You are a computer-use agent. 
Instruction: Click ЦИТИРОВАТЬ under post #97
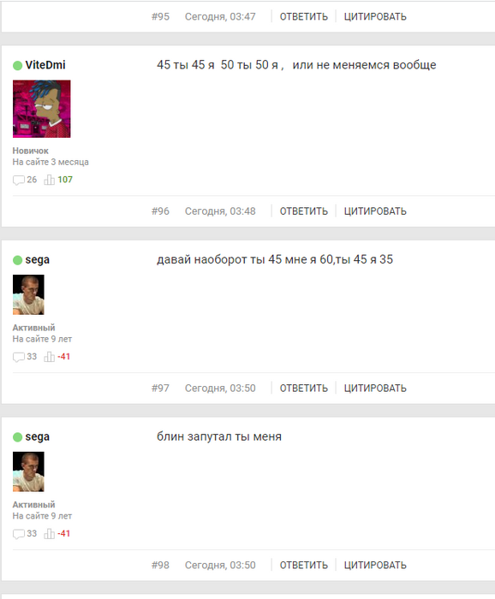375,388
